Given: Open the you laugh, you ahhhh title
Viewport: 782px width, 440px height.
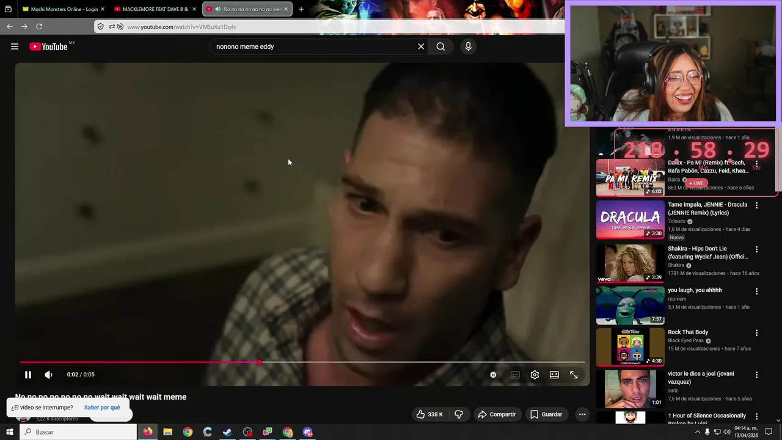Looking at the screenshot, I should (695, 290).
